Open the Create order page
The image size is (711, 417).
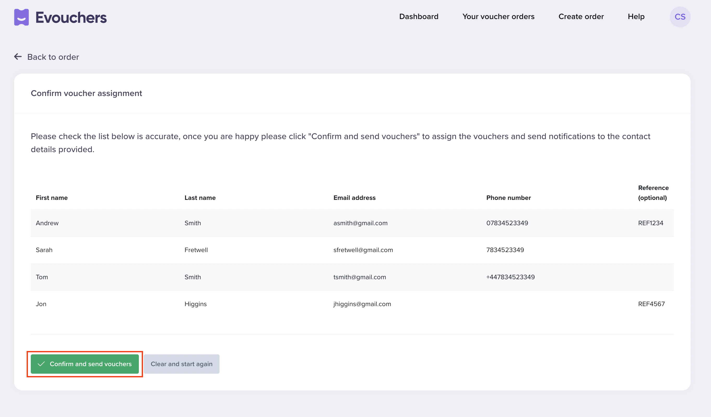click(x=581, y=16)
